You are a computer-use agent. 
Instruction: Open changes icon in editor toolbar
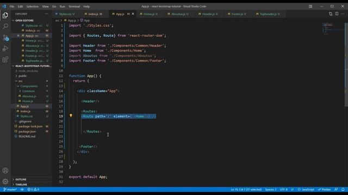(x=331, y=14)
